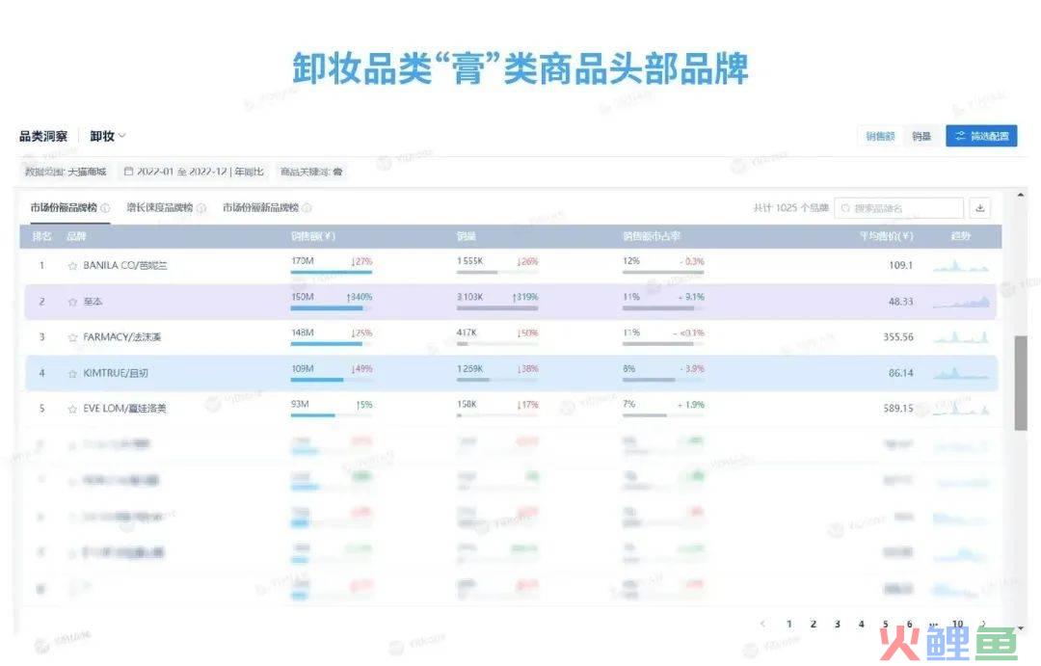The height and width of the screenshot is (666, 1041).
Task: Open info tooltip for 增长速度品牌榜
Action: tap(201, 208)
